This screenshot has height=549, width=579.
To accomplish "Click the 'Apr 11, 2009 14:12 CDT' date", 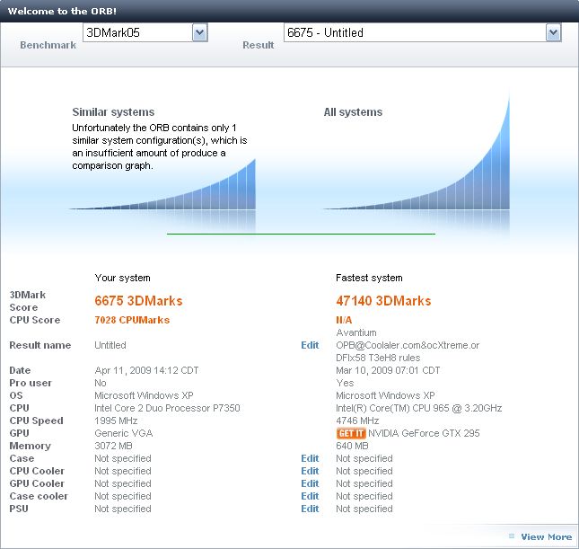I will click(x=146, y=370).
